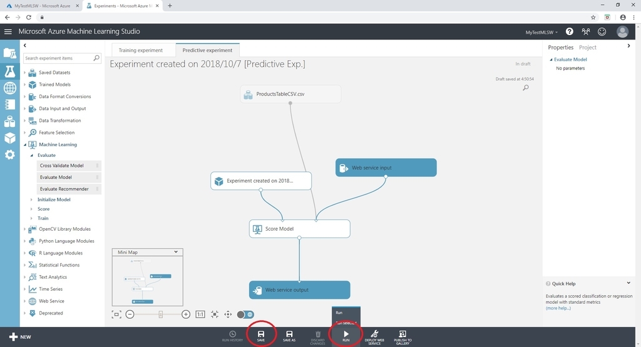Click the zoom out minus button
Viewport: 641px width, 347px height.
click(x=130, y=314)
